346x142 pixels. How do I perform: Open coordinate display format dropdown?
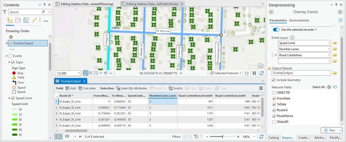tap(181, 73)
